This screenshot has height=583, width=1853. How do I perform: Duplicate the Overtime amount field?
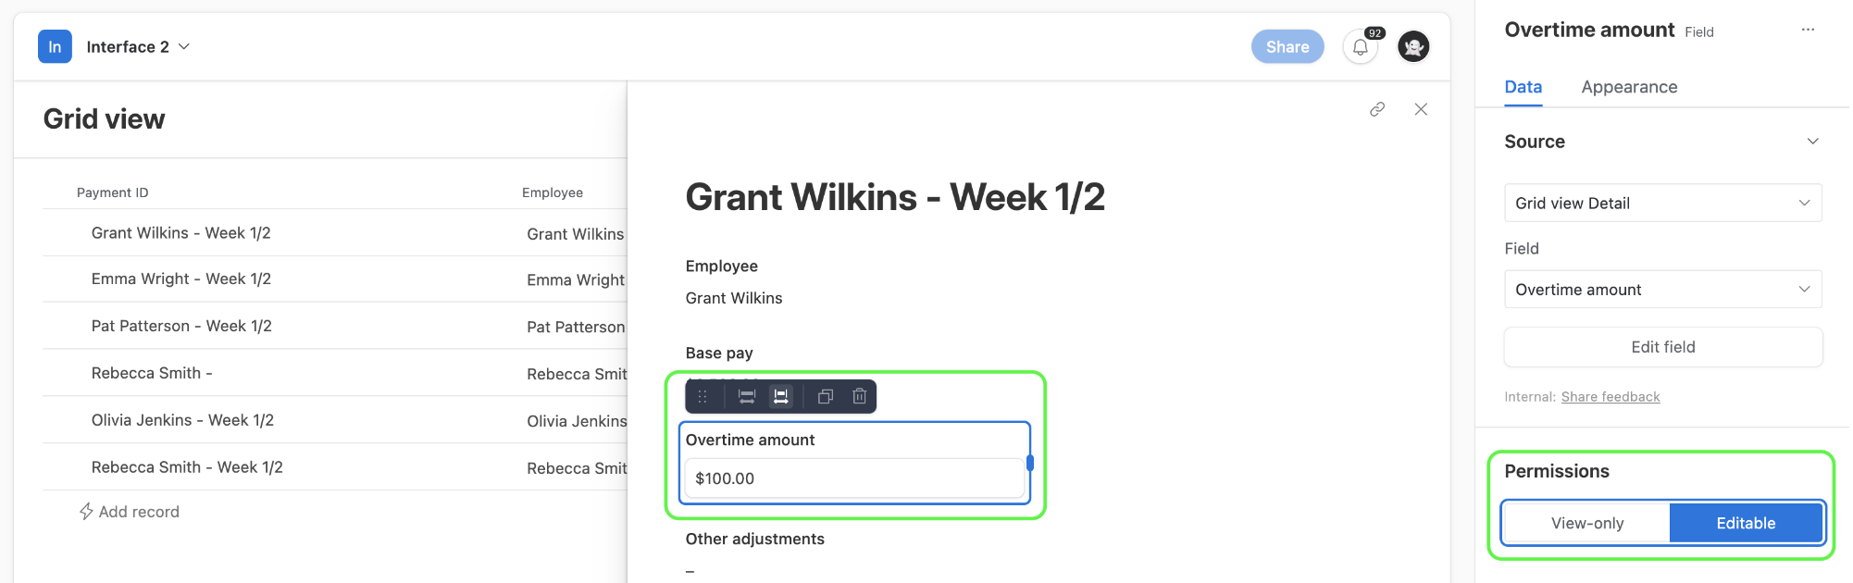[826, 396]
